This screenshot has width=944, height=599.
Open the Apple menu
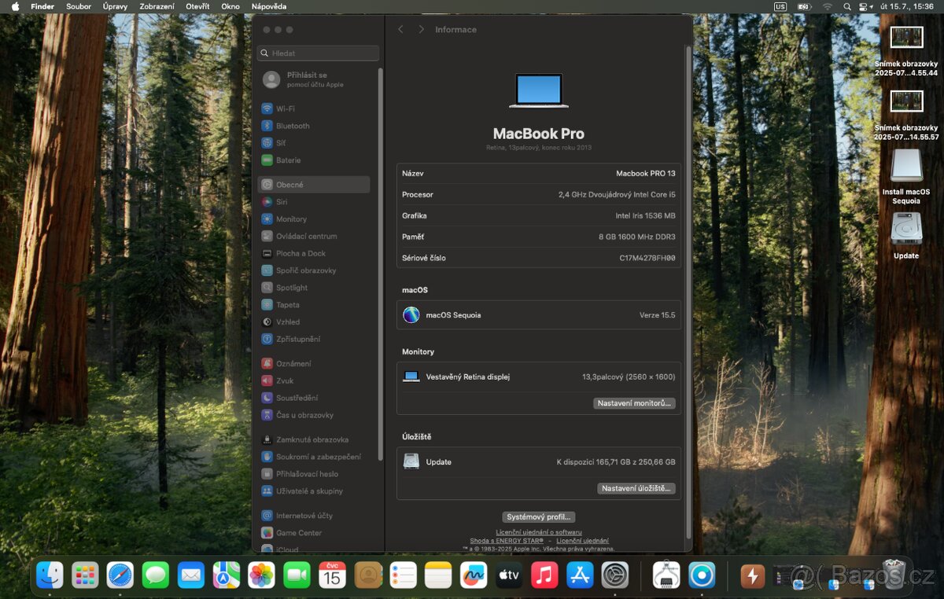pyautogui.click(x=15, y=6)
